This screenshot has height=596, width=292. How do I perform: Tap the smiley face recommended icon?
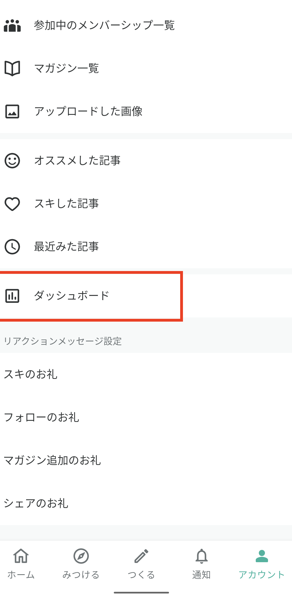point(12,161)
